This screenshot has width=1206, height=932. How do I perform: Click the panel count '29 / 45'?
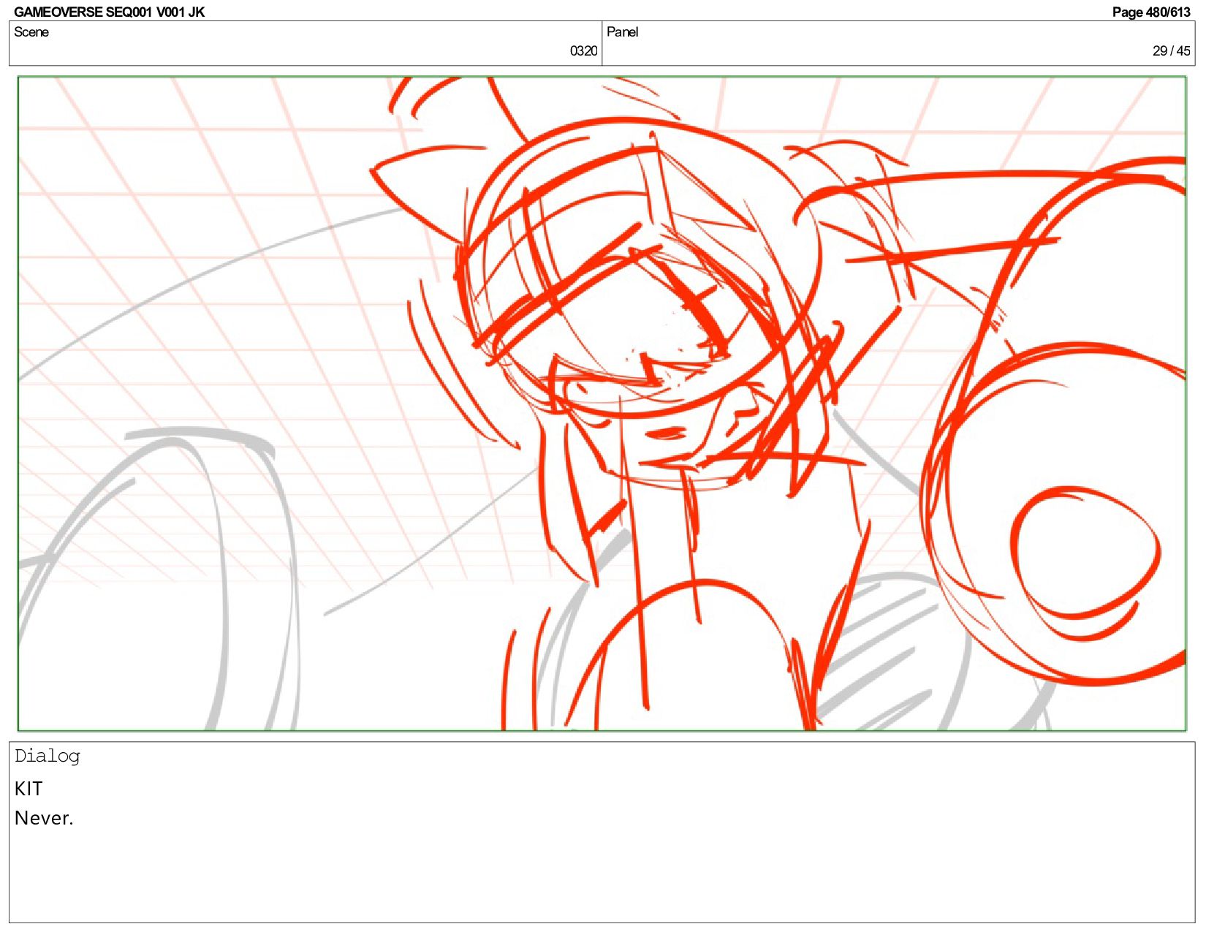(1171, 51)
